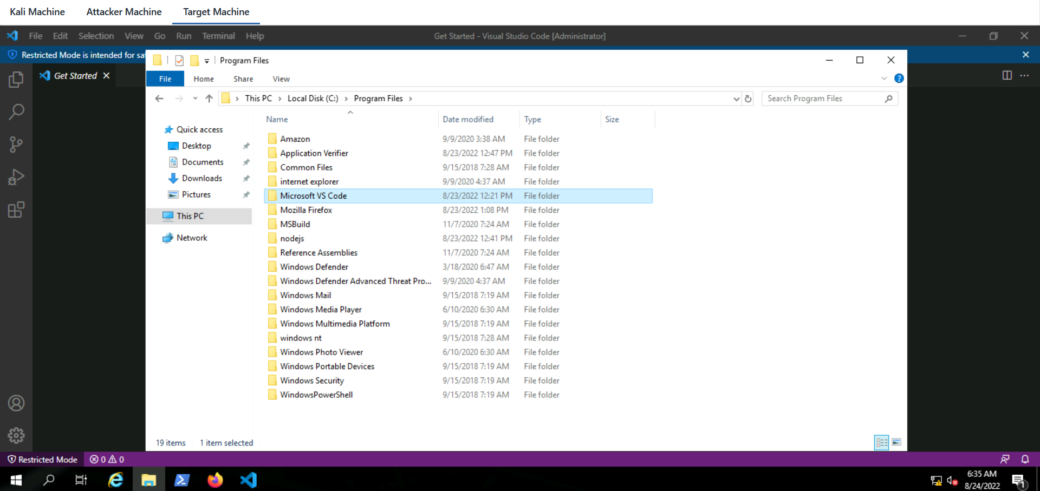Open the Selection menu in VS Code
This screenshot has width=1040, height=491.
click(96, 36)
